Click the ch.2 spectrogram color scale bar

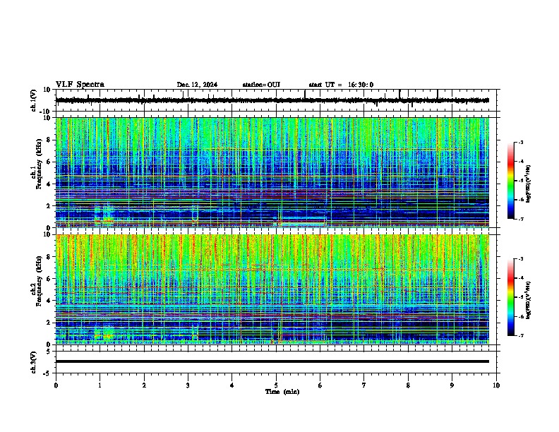[x=511, y=297]
